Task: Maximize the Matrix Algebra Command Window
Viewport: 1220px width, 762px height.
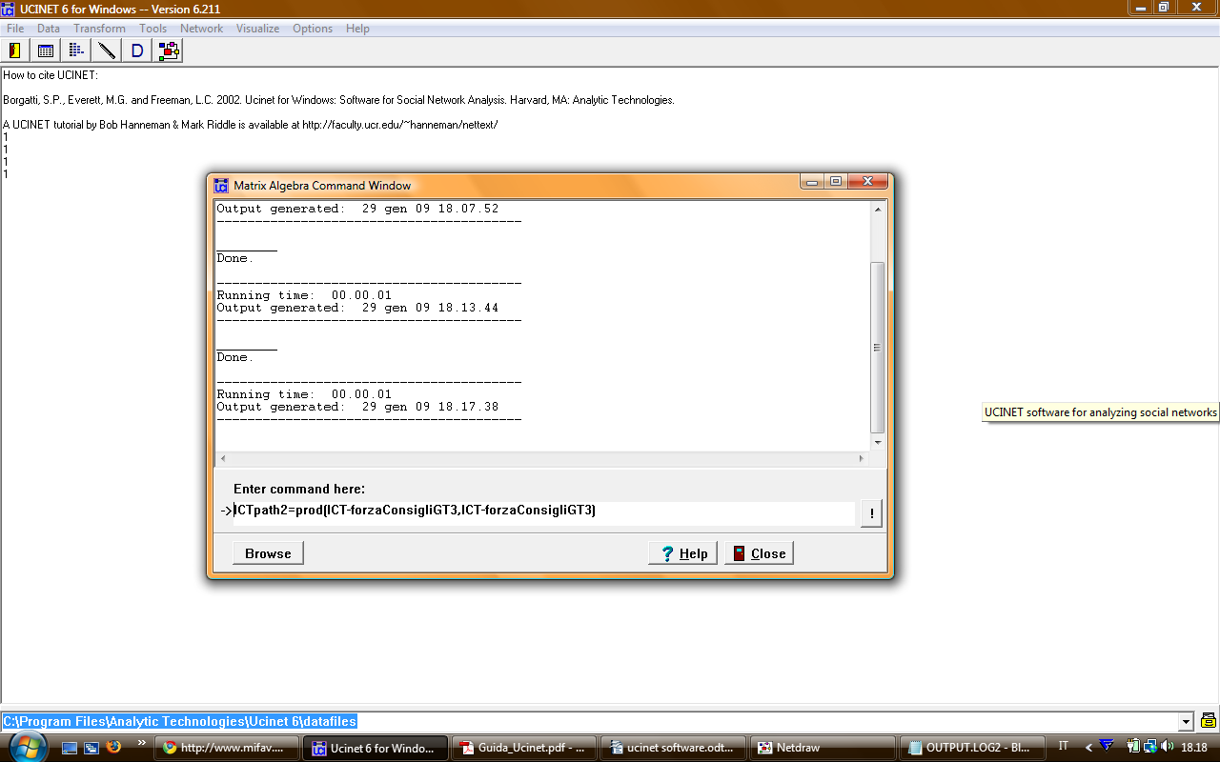Action: (x=836, y=181)
